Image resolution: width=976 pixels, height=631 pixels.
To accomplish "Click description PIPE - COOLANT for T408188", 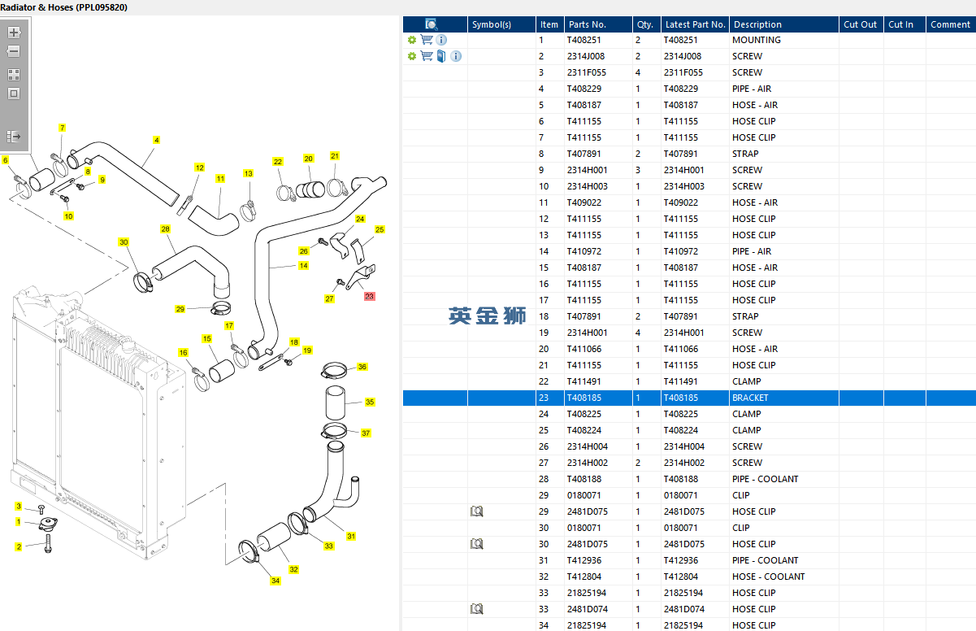I will [766, 479].
